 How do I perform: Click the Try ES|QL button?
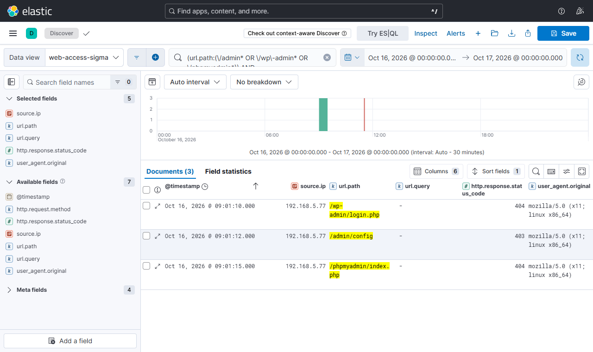coord(383,33)
